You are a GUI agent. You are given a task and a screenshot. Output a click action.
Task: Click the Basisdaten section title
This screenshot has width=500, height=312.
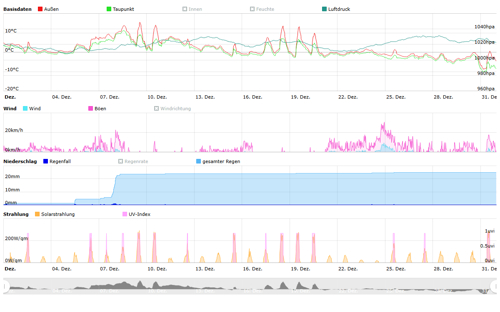point(17,9)
